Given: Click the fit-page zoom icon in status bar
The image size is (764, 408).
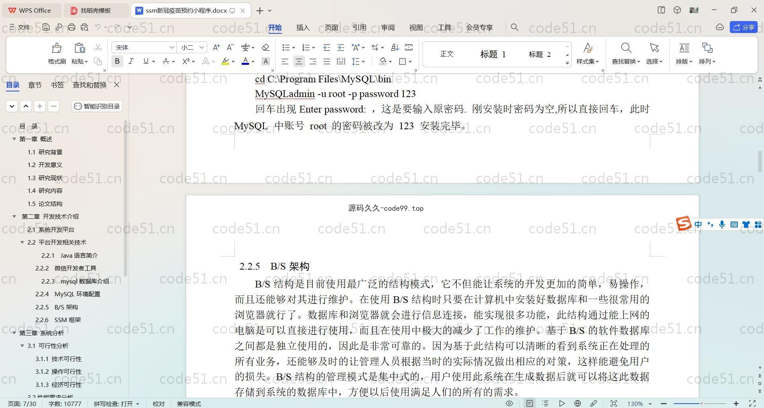Looking at the screenshot, I should click(x=614, y=403).
